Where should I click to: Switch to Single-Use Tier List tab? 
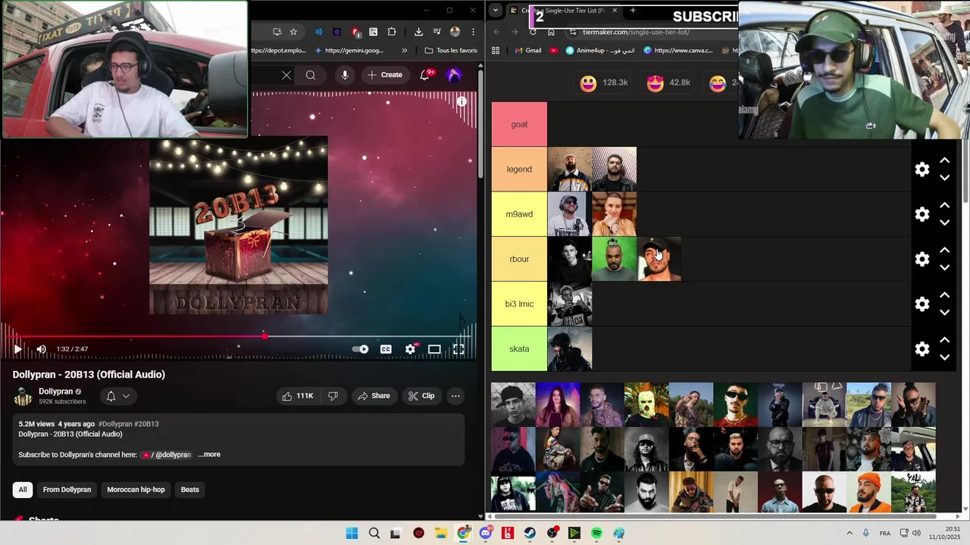[565, 11]
